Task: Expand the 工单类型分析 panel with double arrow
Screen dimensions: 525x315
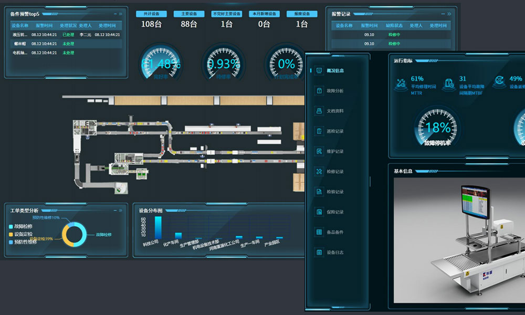Action: pos(121,211)
